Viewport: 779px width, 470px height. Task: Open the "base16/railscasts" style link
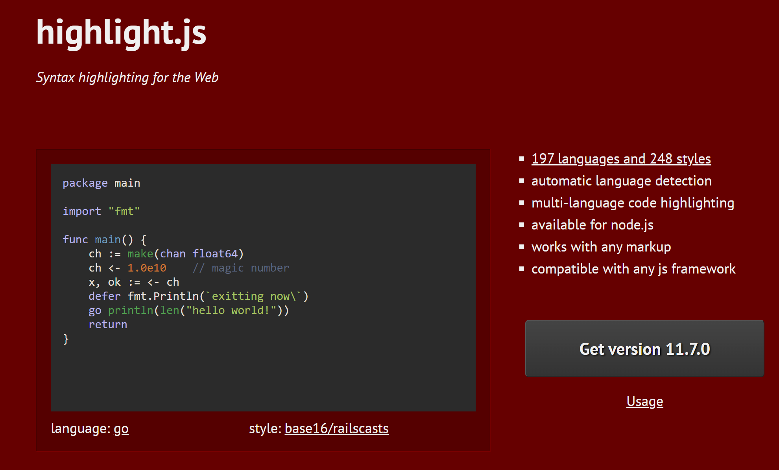click(336, 429)
